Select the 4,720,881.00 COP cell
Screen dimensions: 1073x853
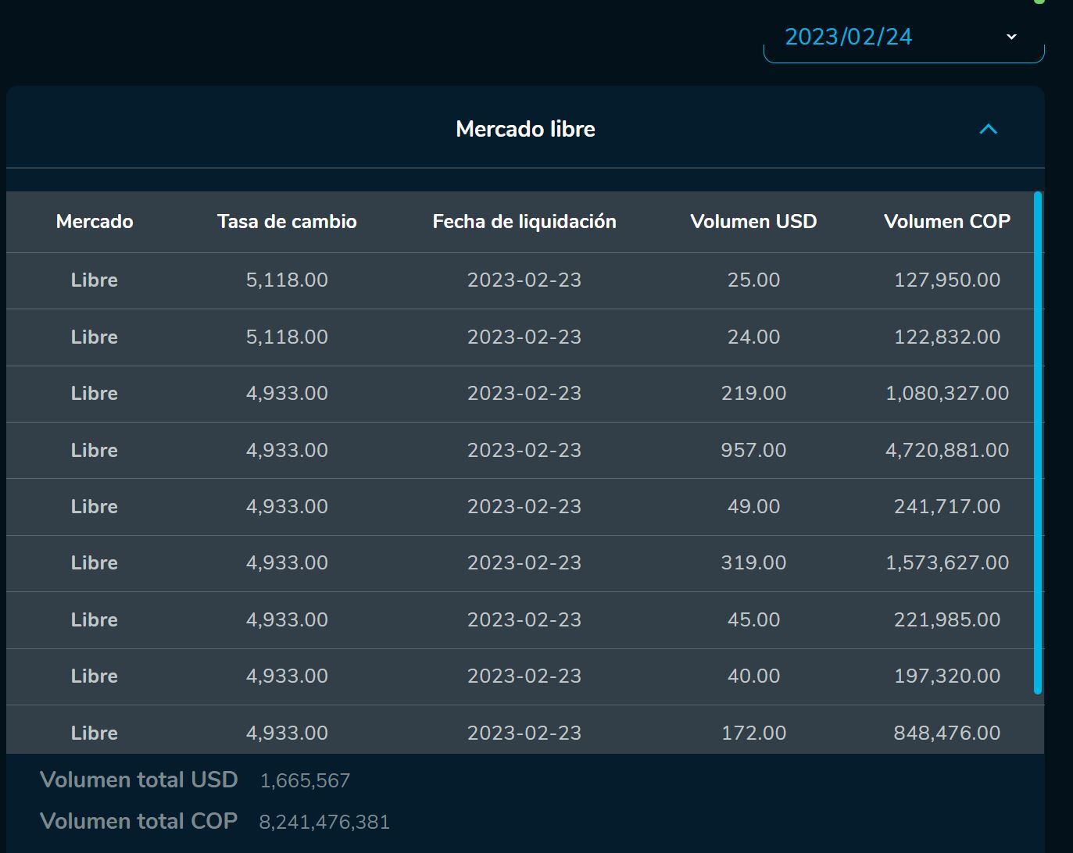(x=946, y=450)
